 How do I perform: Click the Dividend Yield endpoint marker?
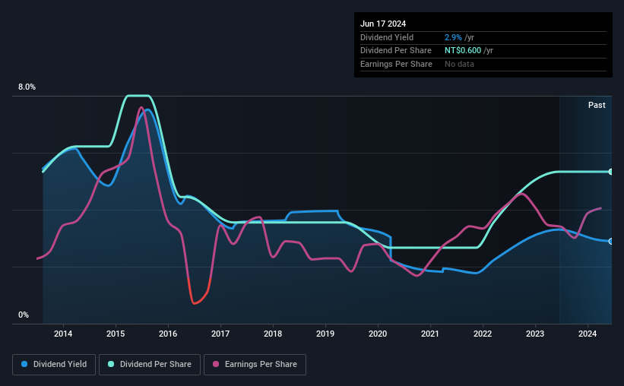coord(610,241)
